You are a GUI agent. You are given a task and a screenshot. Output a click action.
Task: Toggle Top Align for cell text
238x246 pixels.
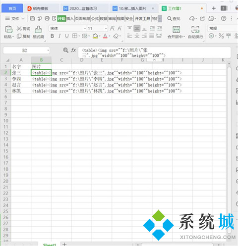(129, 28)
